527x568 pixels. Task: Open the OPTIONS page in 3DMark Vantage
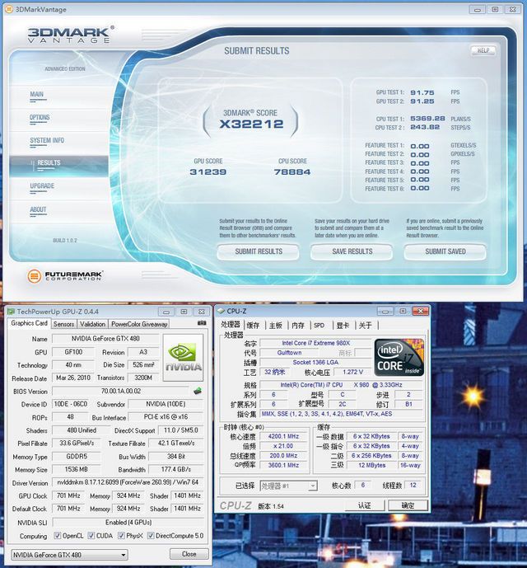point(40,117)
